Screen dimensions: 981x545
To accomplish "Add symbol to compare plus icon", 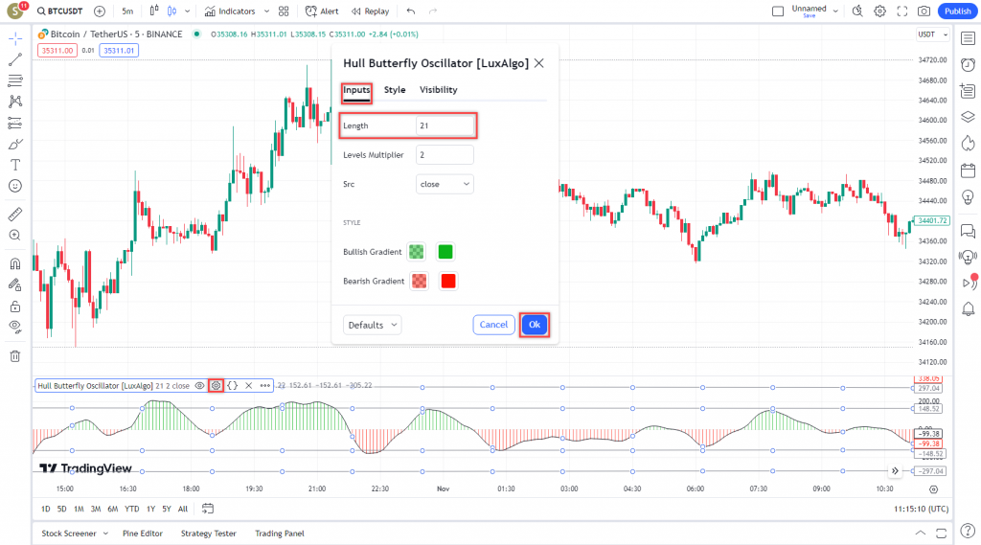I will point(100,11).
